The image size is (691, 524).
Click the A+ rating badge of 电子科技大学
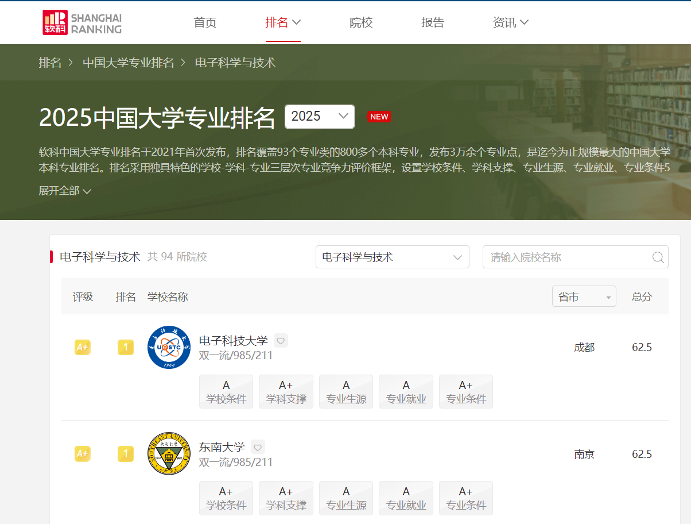pos(83,347)
